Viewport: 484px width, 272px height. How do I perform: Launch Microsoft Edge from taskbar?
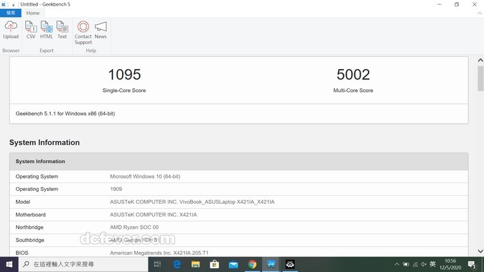click(x=177, y=264)
